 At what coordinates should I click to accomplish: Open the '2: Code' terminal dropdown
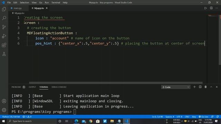coord(176,87)
